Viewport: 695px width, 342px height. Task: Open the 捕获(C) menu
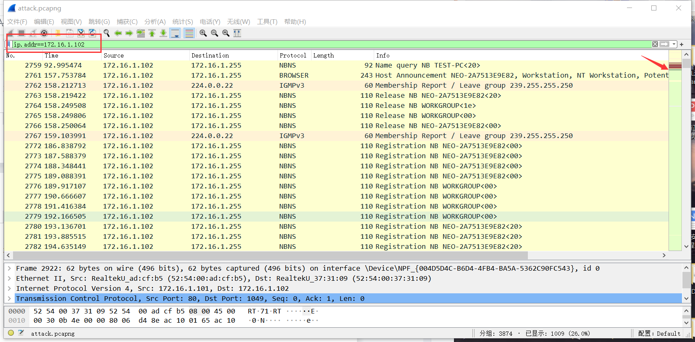pos(127,21)
